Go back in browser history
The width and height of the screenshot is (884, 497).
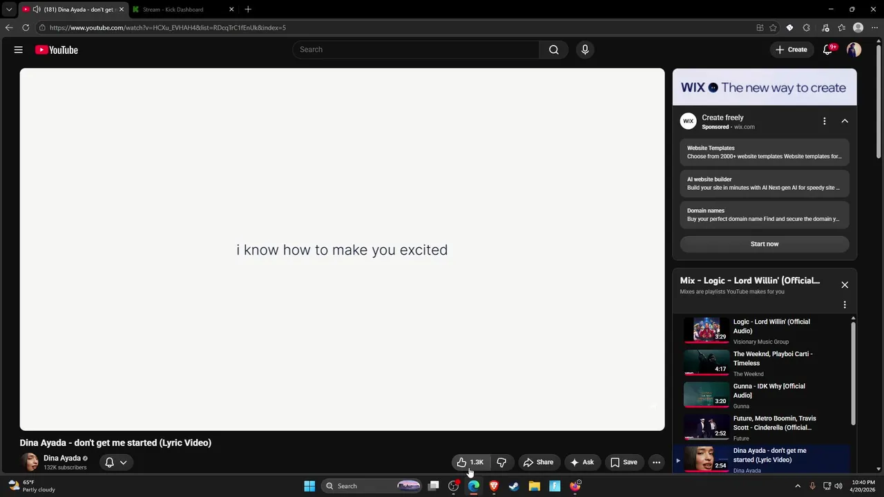coord(9,28)
